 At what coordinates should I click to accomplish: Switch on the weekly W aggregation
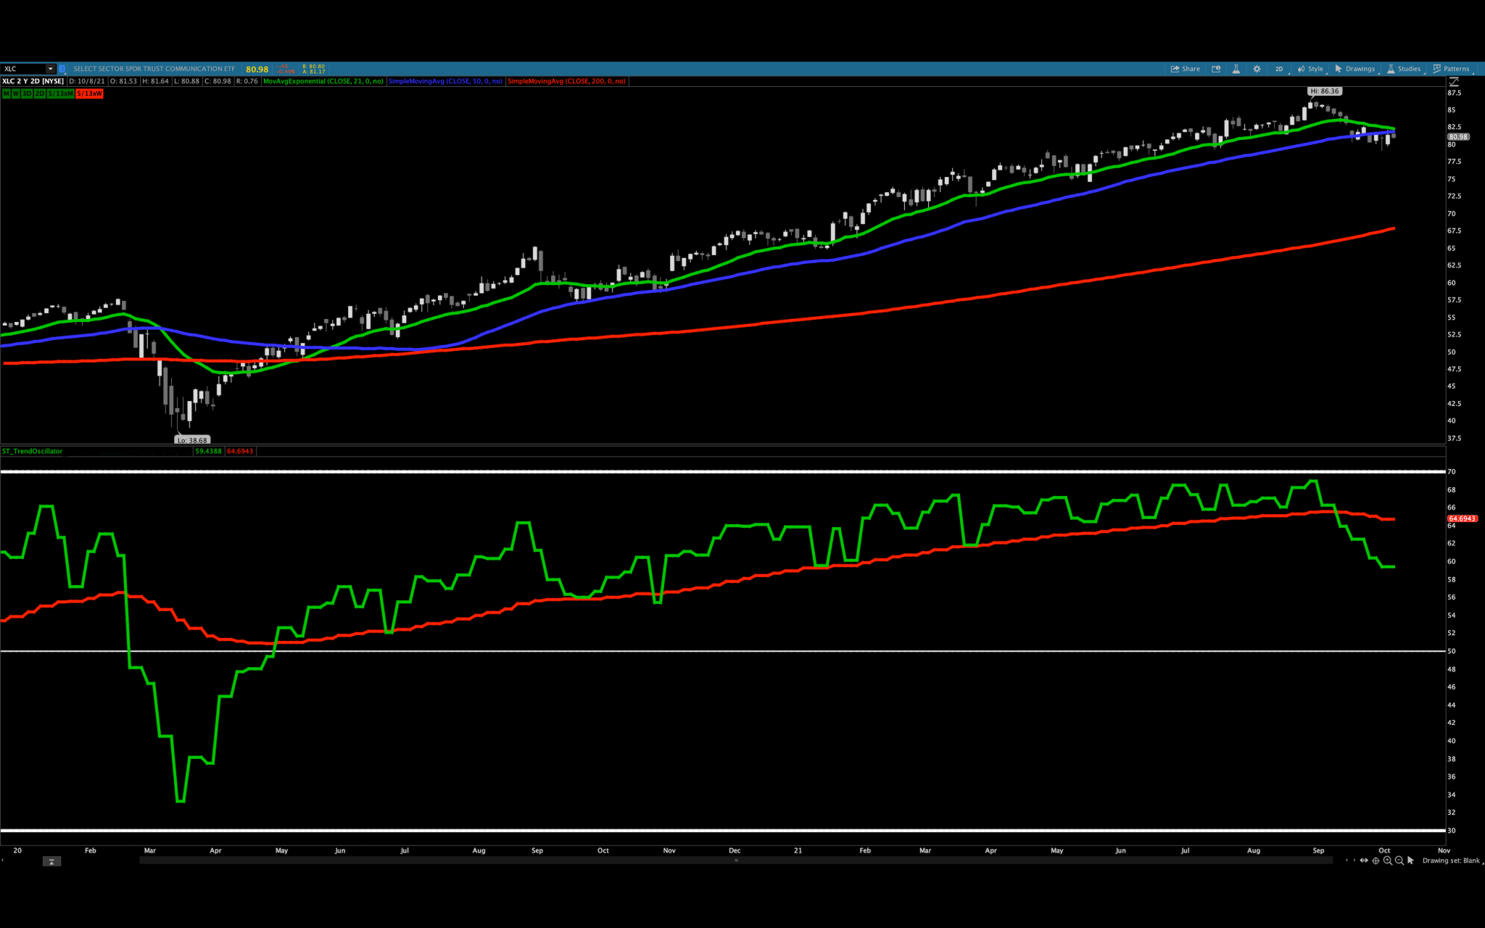16,94
